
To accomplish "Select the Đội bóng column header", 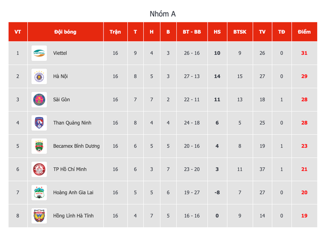I will (65, 32).
